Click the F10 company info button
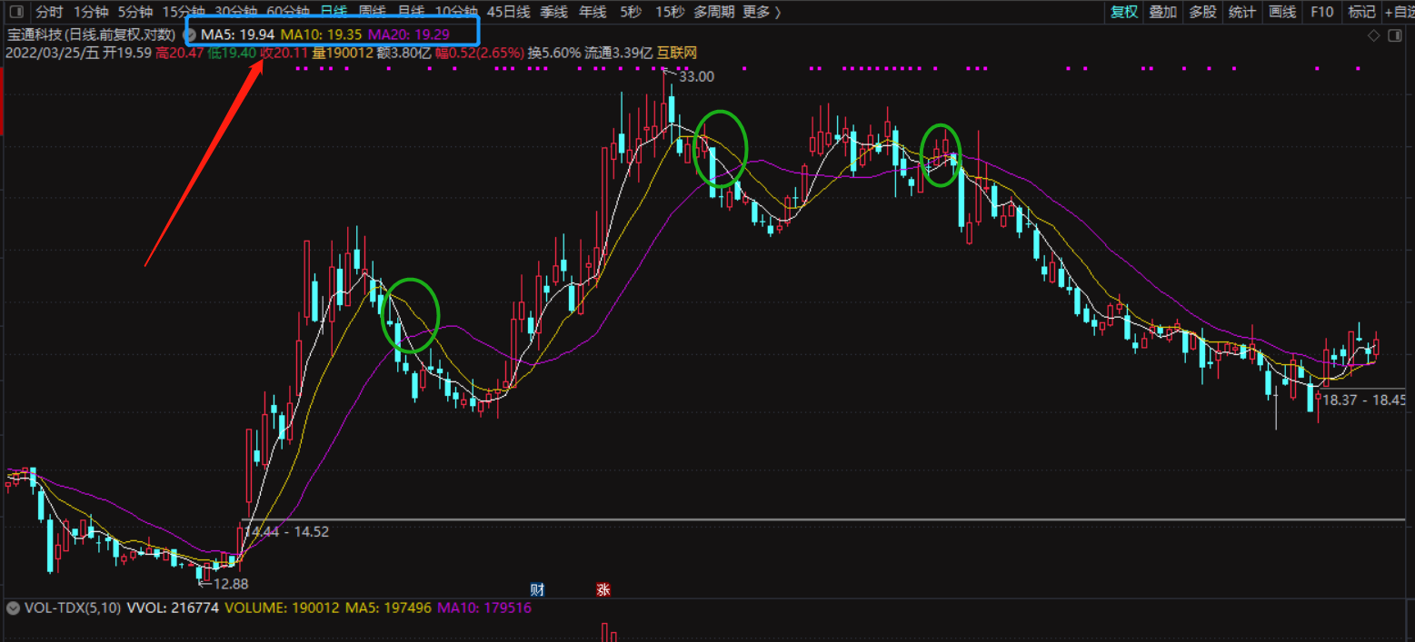The height and width of the screenshot is (642, 1415). click(1322, 12)
